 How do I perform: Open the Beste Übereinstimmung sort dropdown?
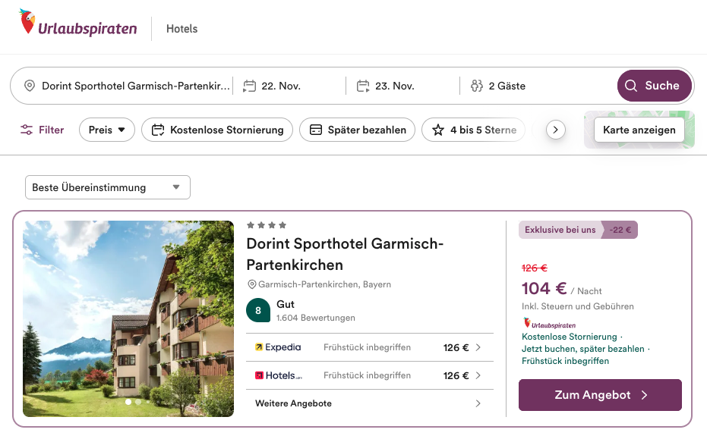[107, 187]
